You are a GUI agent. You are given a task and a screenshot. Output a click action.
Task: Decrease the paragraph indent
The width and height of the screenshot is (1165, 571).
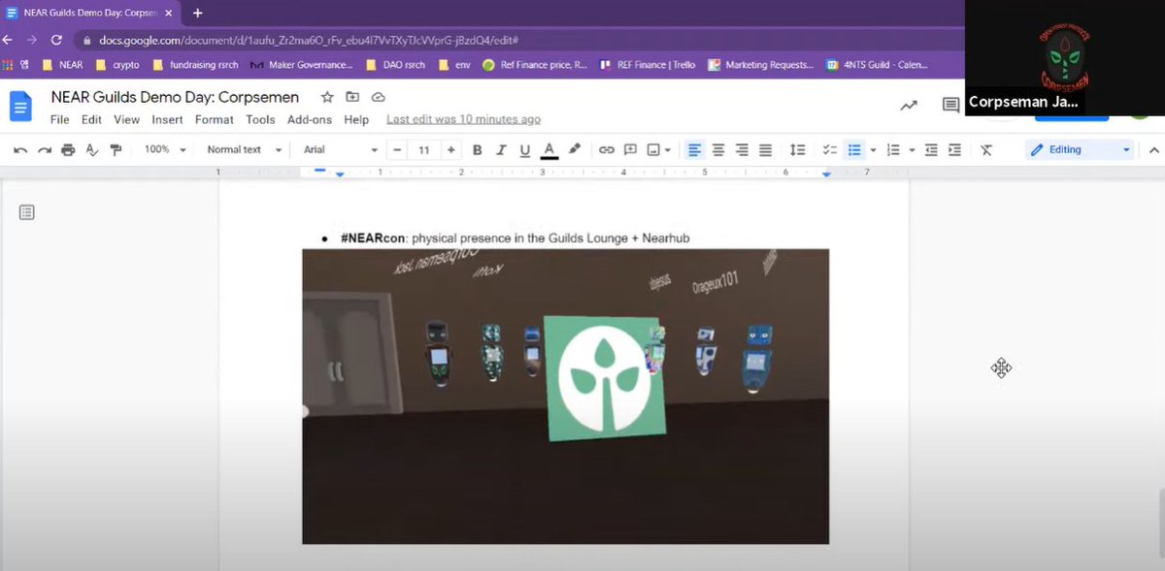click(931, 150)
